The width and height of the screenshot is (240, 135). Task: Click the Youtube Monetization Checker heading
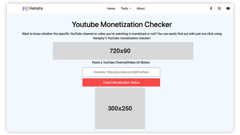point(122,25)
